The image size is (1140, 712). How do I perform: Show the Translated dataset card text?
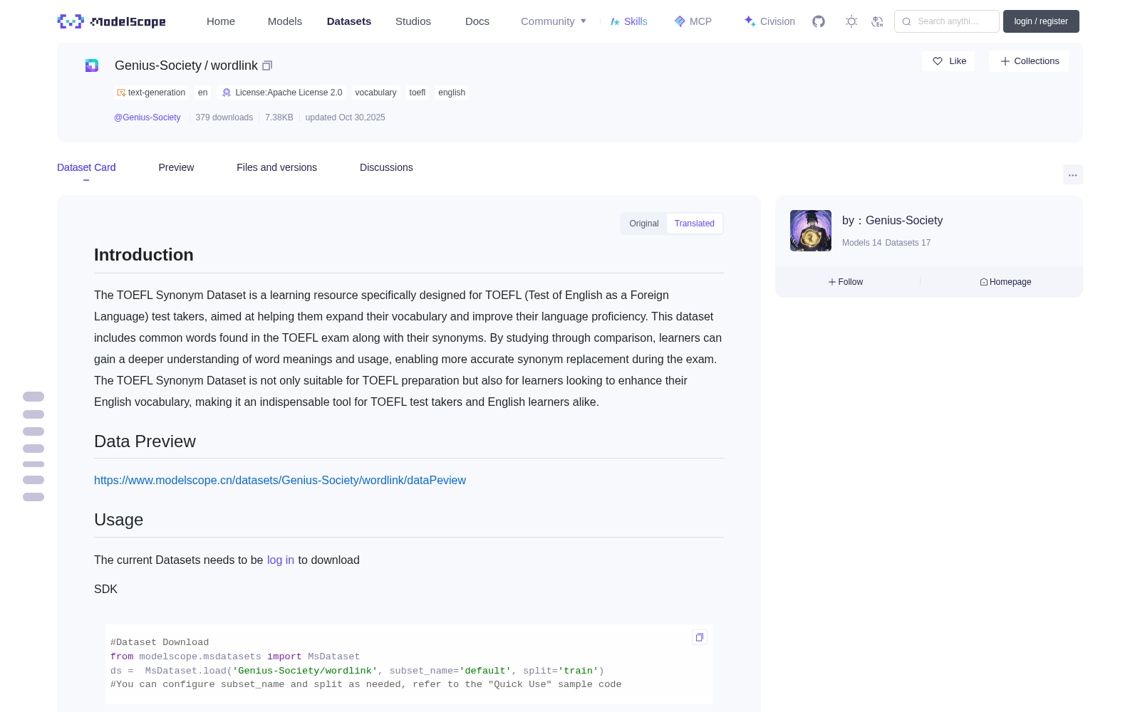click(x=695, y=224)
